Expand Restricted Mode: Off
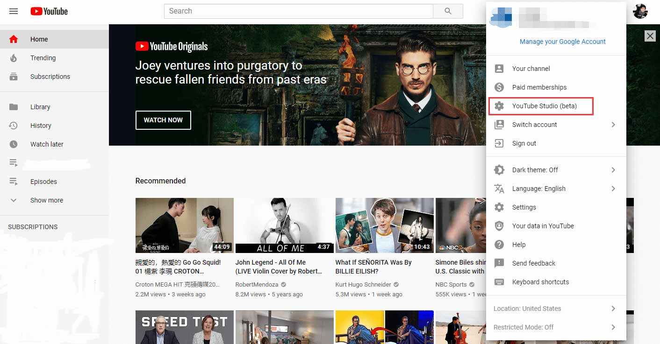This screenshot has height=344, width=660. click(x=556, y=327)
